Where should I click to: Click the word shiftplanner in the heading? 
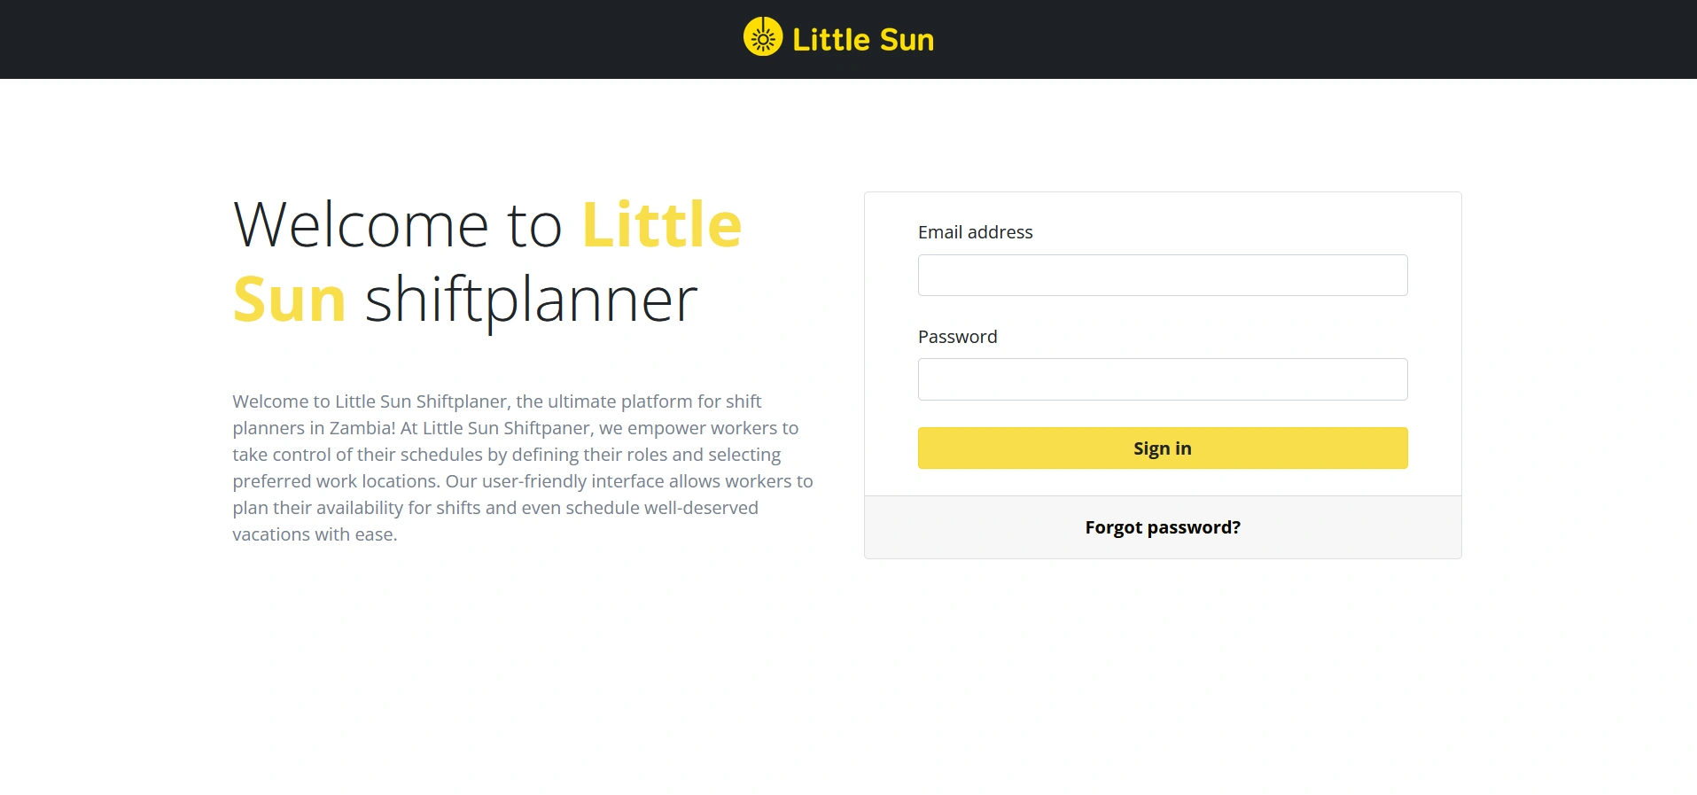(531, 300)
